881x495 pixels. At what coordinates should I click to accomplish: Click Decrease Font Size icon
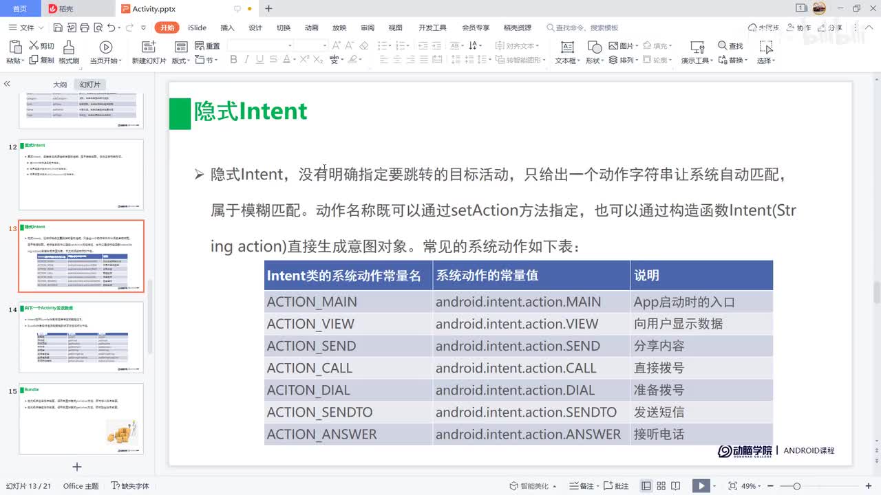click(x=350, y=45)
